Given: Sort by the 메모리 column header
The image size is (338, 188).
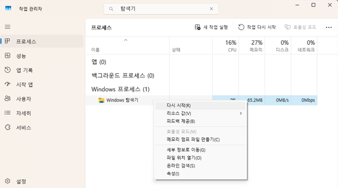Looking at the screenshot, I should click(252, 45).
